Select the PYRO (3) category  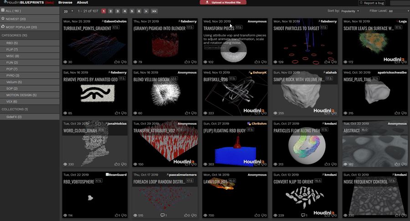coord(30,75)
